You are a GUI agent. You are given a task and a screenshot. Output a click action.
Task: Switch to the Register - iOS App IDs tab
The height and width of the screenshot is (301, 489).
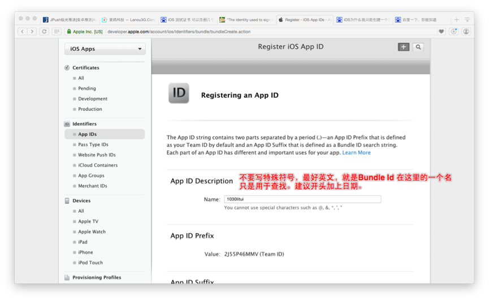pos(305,20)
